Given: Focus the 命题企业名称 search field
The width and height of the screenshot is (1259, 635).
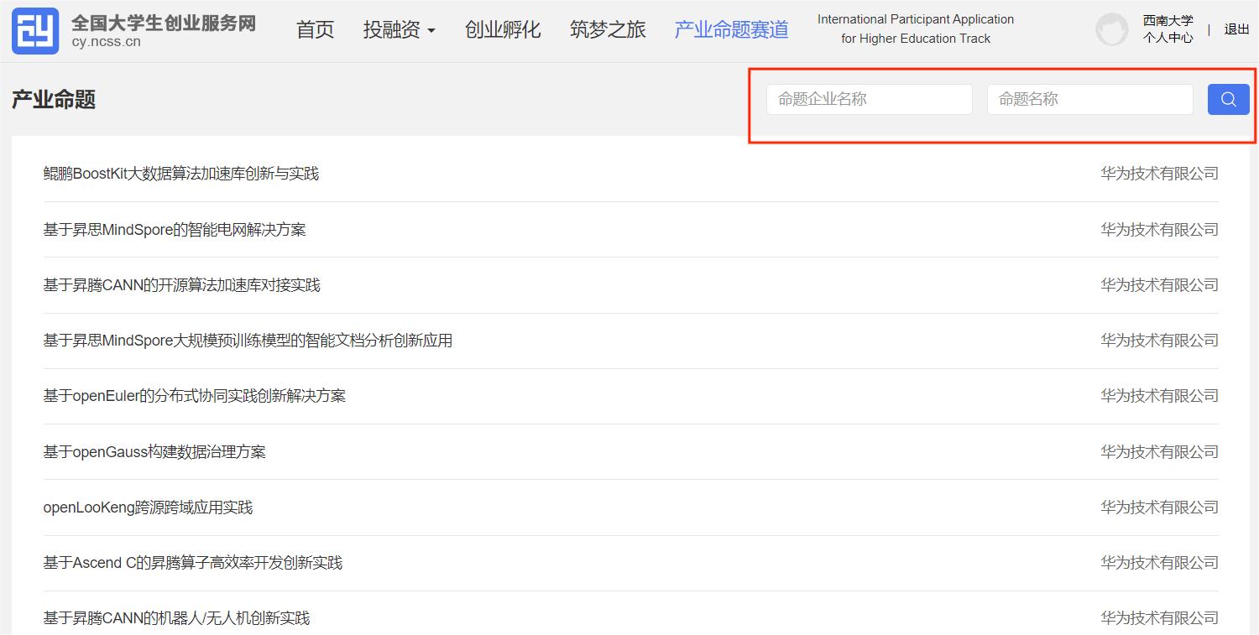Looking at the screenshot, I should pyautogui.click(x=869, y=99).
